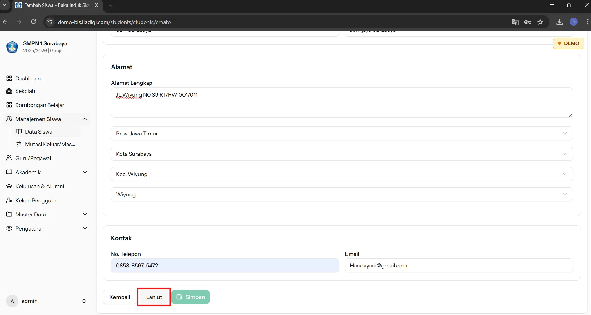Close the Tambah Siswa tab
This screenshot has width=591, height=315.
[x=97, y=5]
